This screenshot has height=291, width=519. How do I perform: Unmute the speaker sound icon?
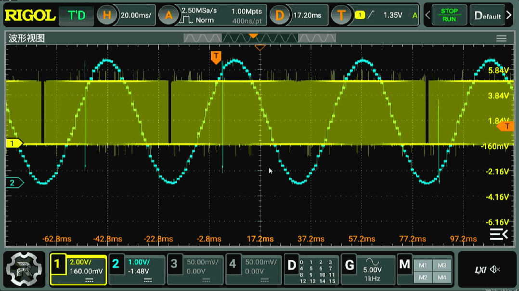click(x=495, y=269)
